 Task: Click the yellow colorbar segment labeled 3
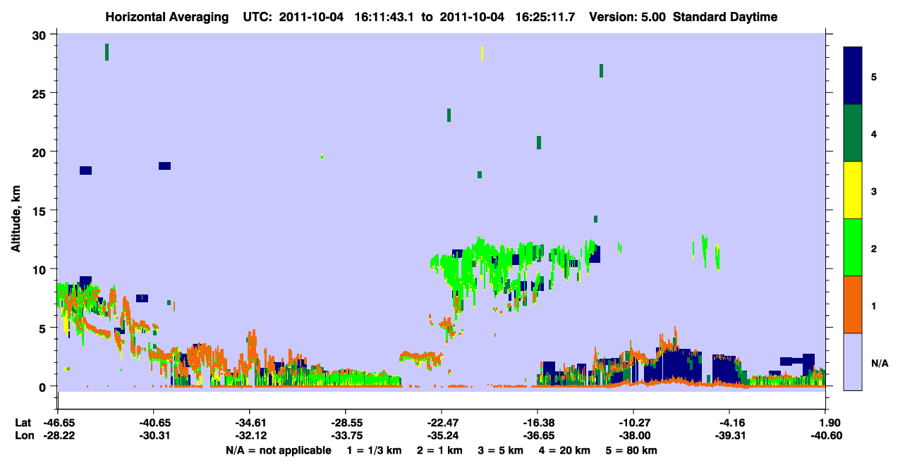pyautogui.click(x=853, y=190)
